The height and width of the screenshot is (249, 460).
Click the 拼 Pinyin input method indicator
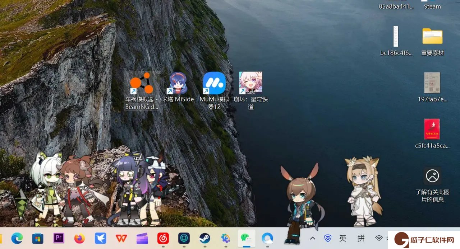(x=361, y=238)
